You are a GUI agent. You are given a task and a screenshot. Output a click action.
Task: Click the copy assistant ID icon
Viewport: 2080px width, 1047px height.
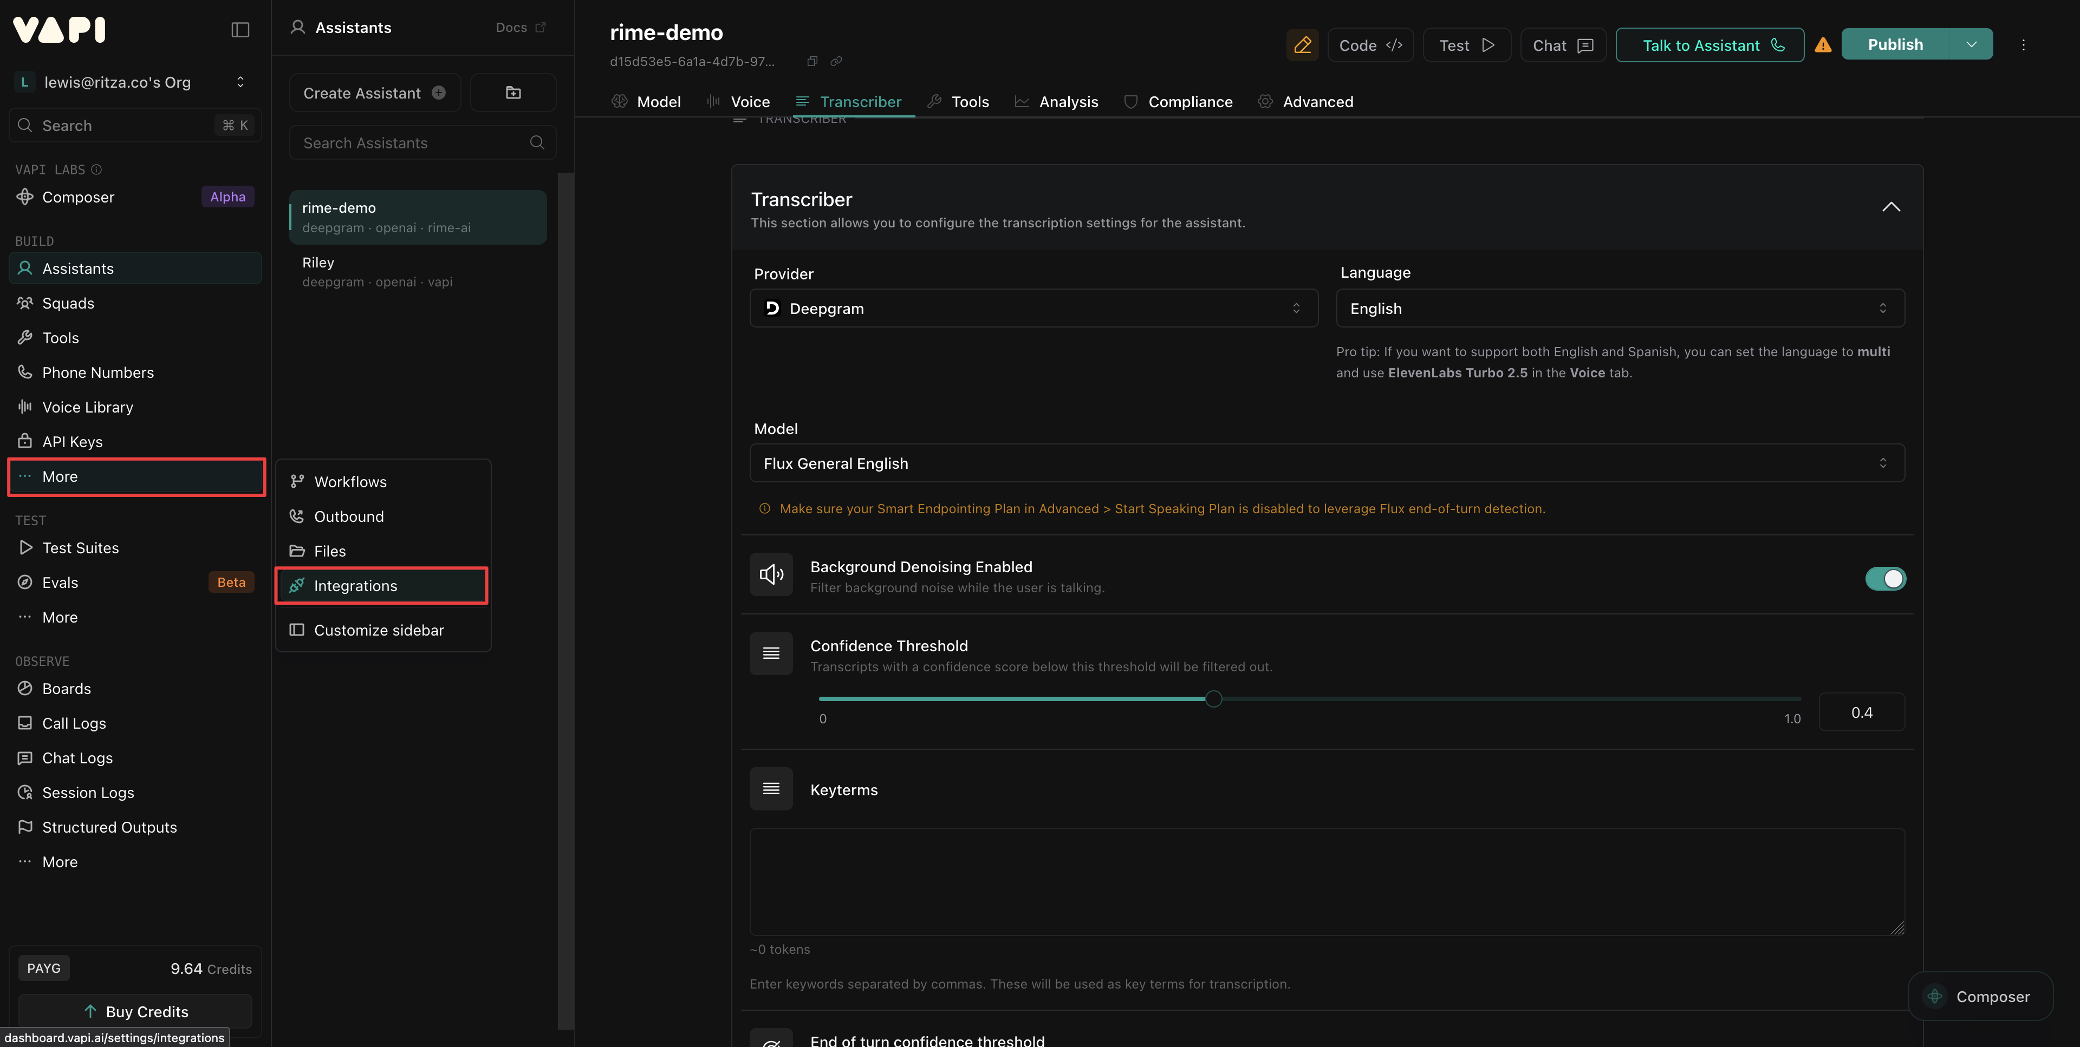pos(812,61)
